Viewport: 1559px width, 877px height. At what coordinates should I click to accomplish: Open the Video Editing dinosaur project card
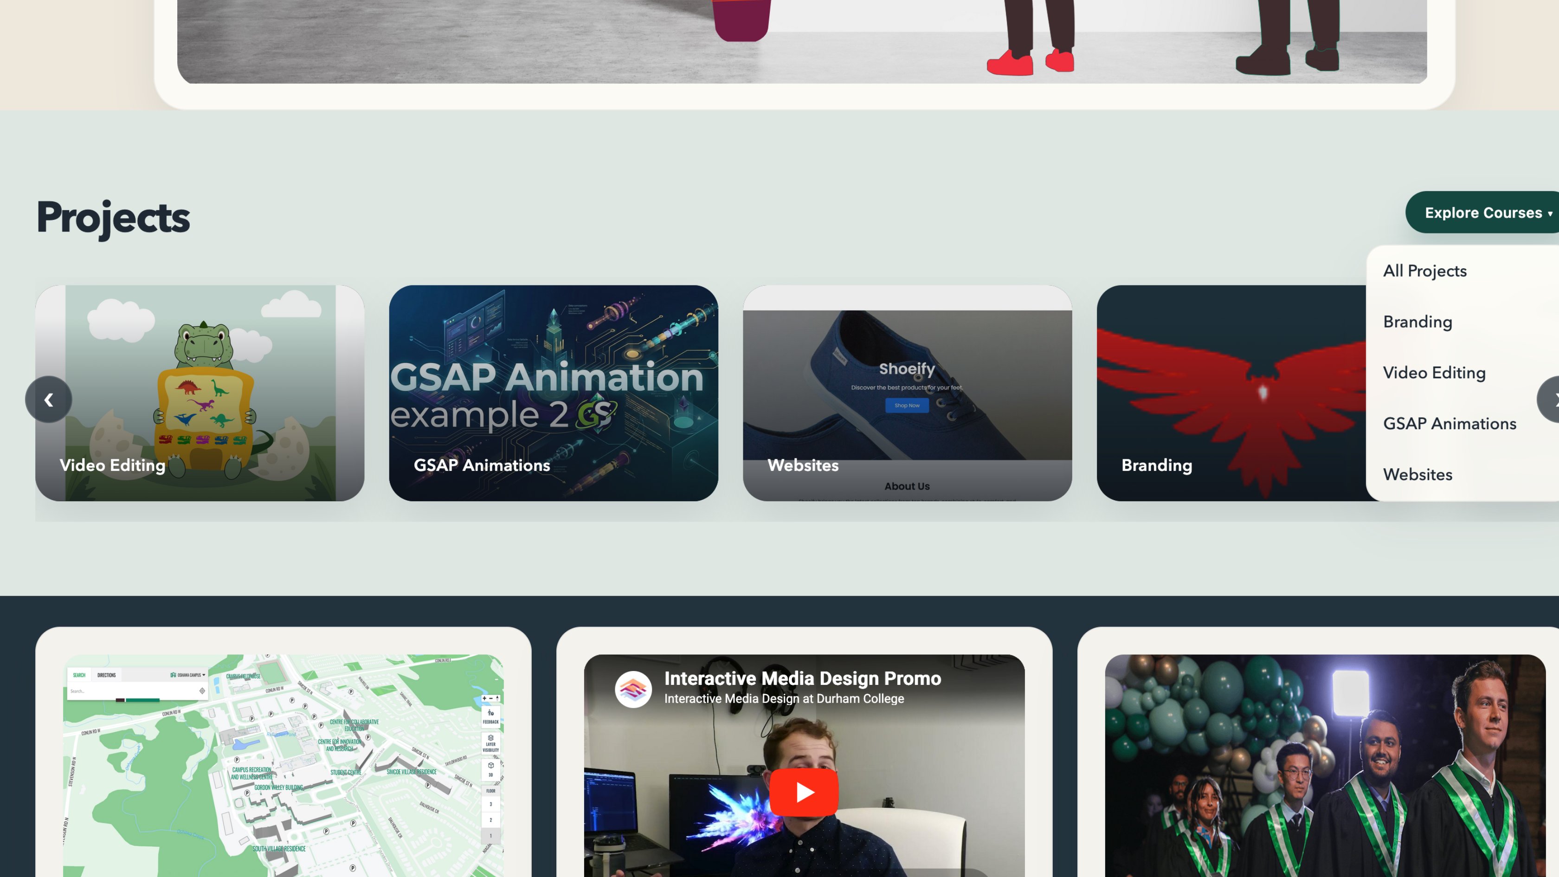pyautogui.click(x=200, y=393)
